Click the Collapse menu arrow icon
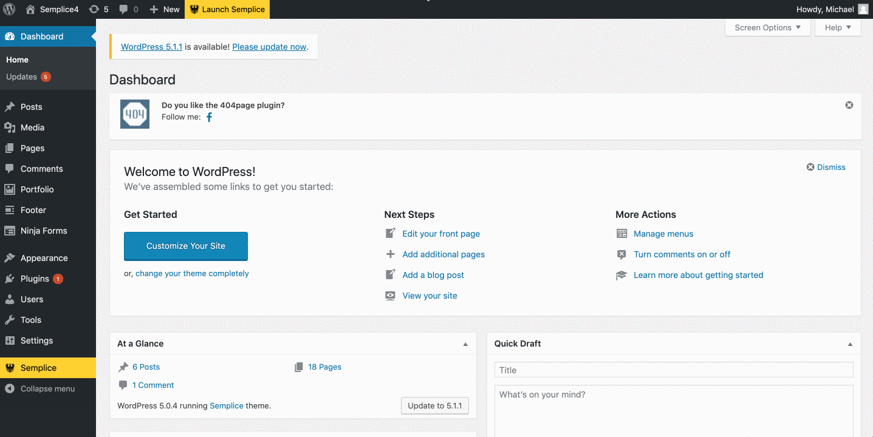Viewport: 873px width, 437px height. [10, 388]
